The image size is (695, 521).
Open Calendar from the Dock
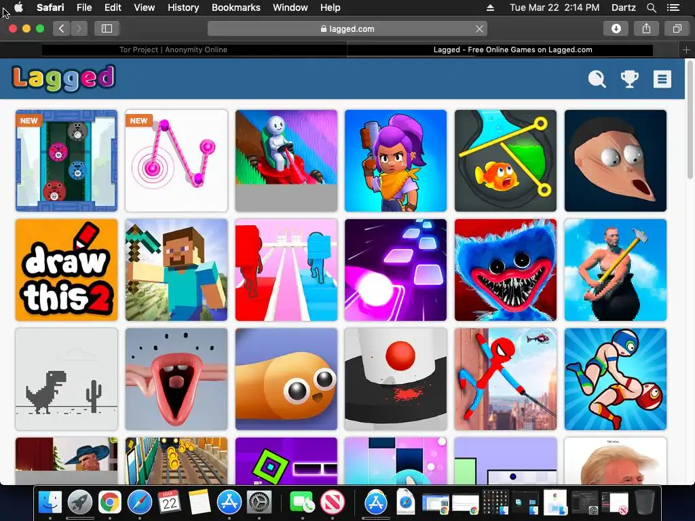coord(169,503)
